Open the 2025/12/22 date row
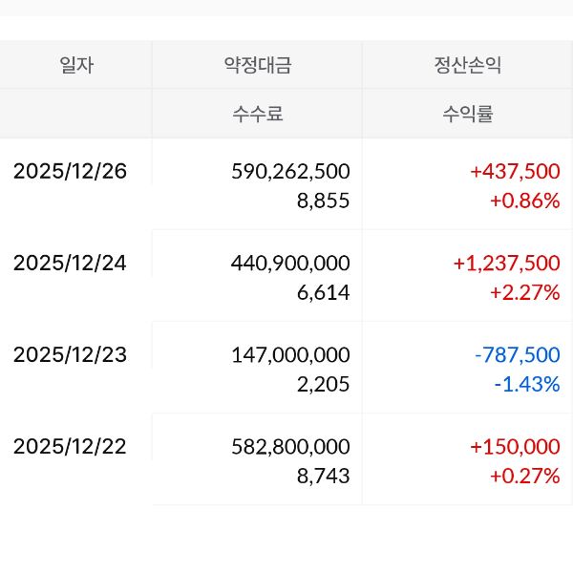 click(70, 447)
